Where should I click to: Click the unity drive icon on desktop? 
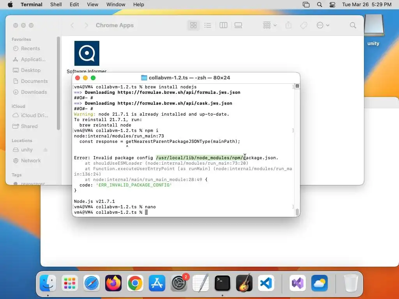tap(374, 25)
